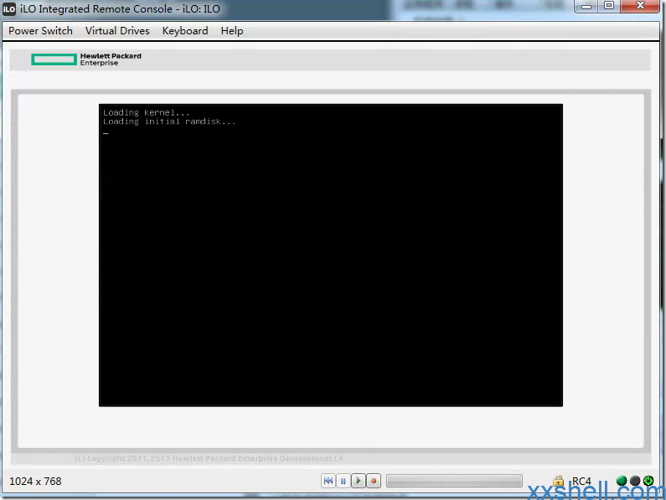Click the 1024 x 768 resolution indicator
The image size is (666, 500).
click(35, 482)
